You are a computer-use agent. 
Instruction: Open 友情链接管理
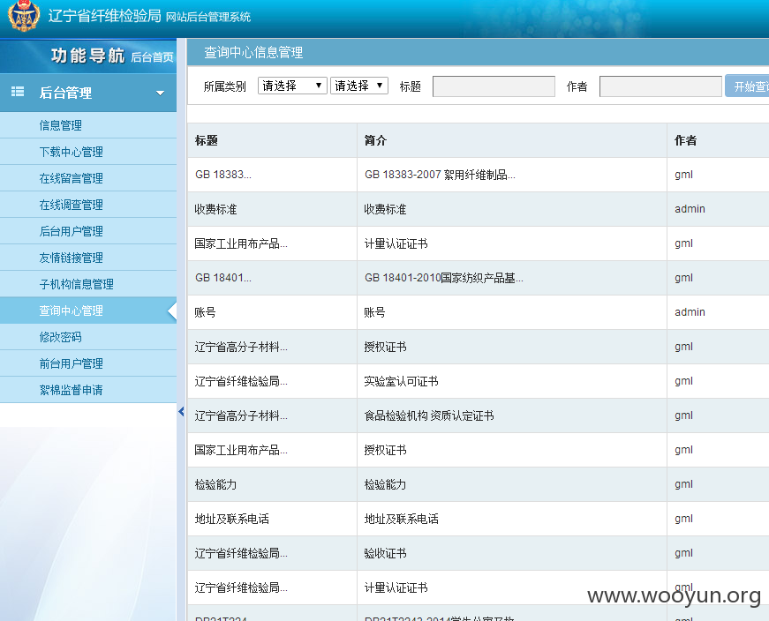[72, 258]
